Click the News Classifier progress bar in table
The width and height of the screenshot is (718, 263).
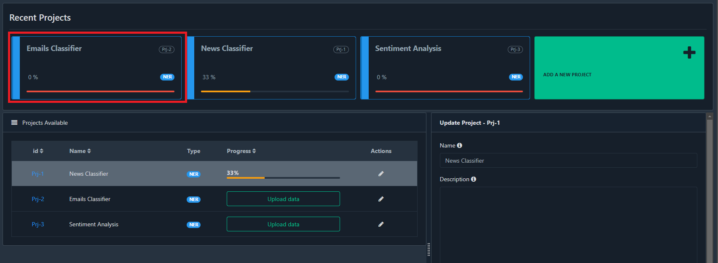[283, 177]
